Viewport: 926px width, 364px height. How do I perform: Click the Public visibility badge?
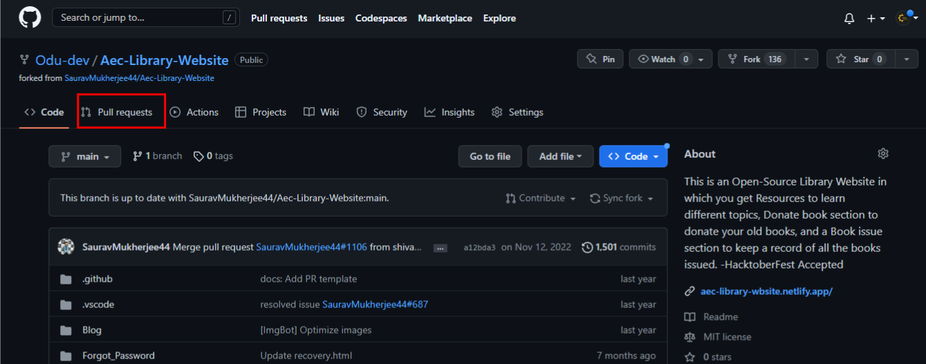pyautogui.click(x=251, y=60)
